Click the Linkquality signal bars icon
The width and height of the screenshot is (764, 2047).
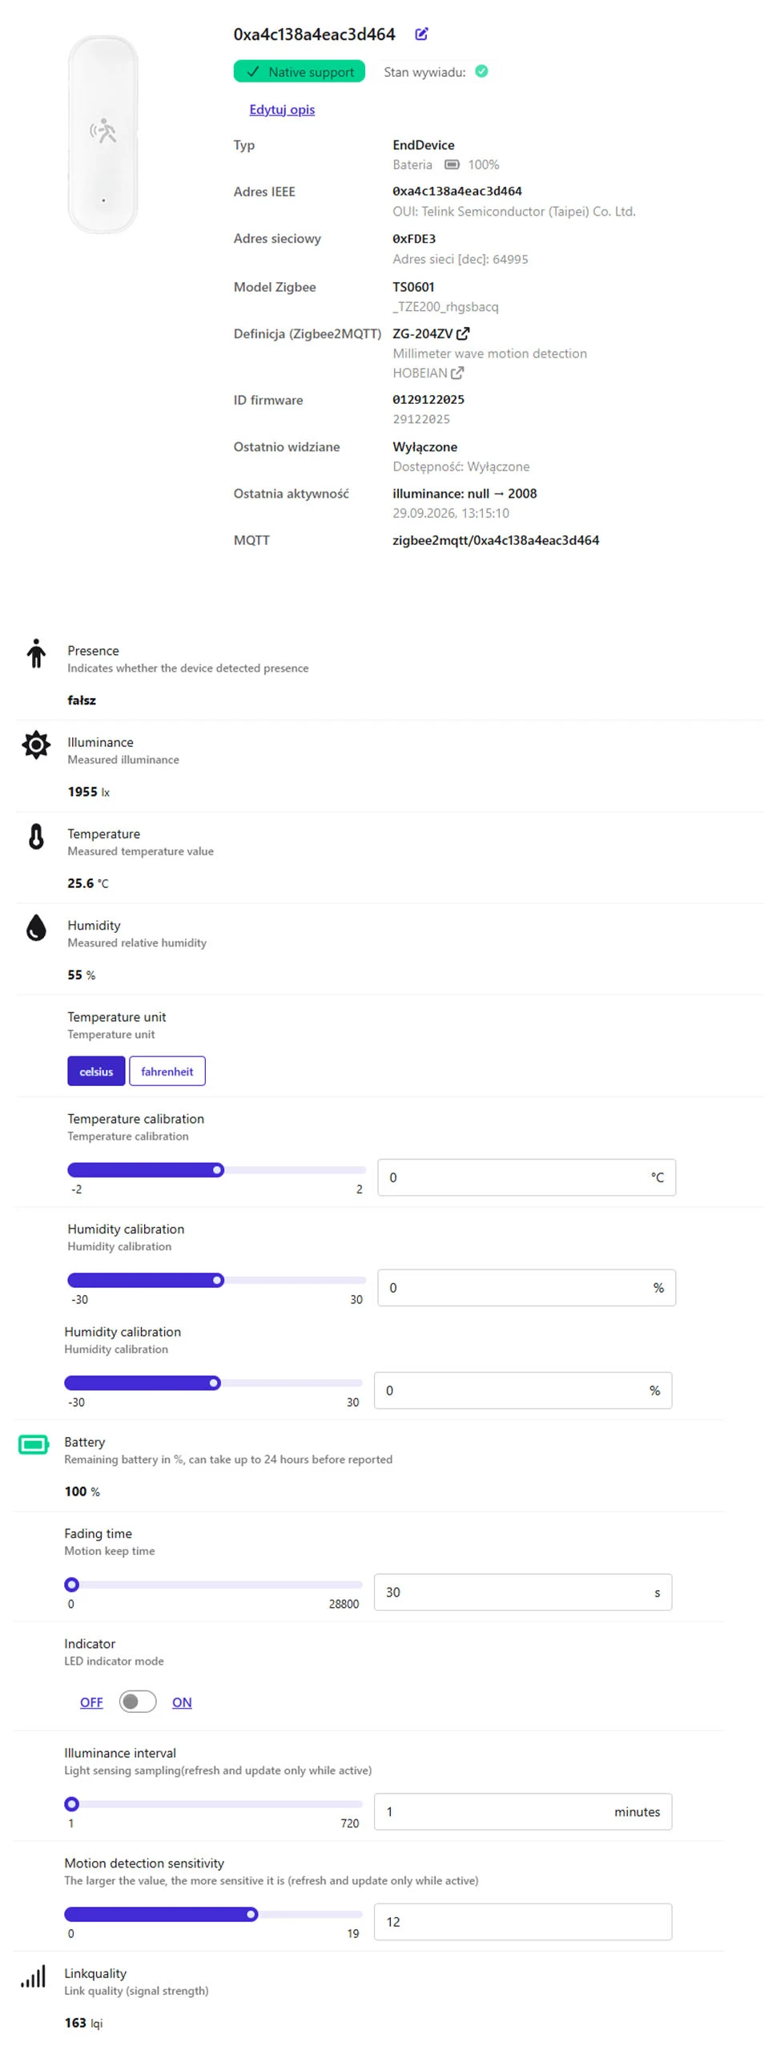(34, 1975)
